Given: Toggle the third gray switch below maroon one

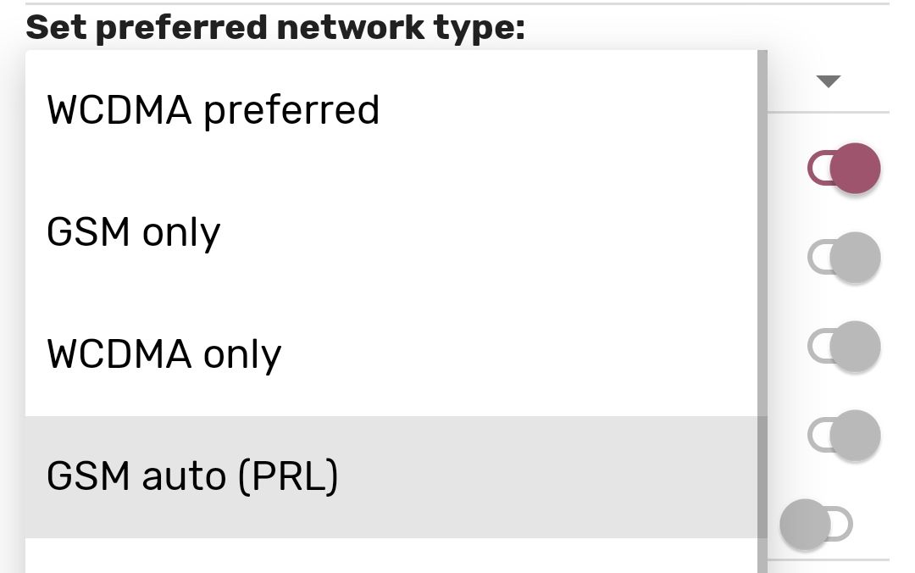Looking at the screenshot, I should [845, 436].
